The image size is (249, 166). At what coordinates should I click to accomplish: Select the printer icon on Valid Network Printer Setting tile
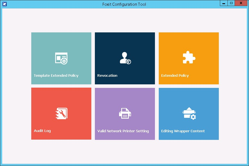pyautogui.click(x=125, y=113)
